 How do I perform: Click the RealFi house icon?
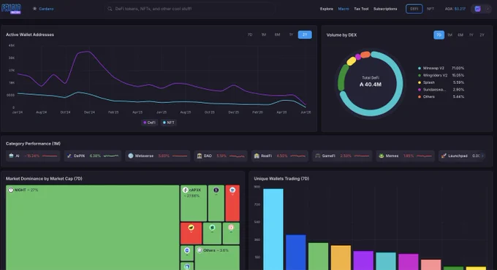coord(257,155)
